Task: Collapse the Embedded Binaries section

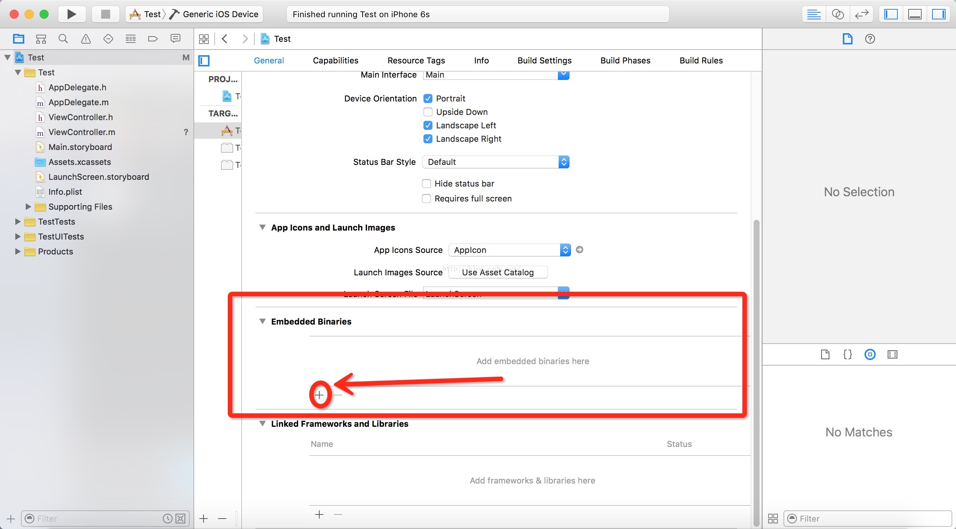Action: pyautogui.click(x=263, y=322)
